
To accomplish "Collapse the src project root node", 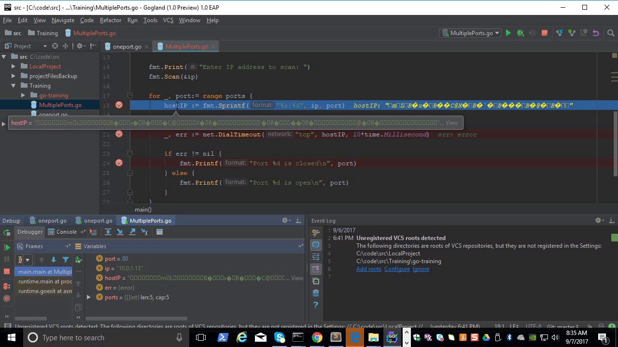I will click(x=4, y=57).
